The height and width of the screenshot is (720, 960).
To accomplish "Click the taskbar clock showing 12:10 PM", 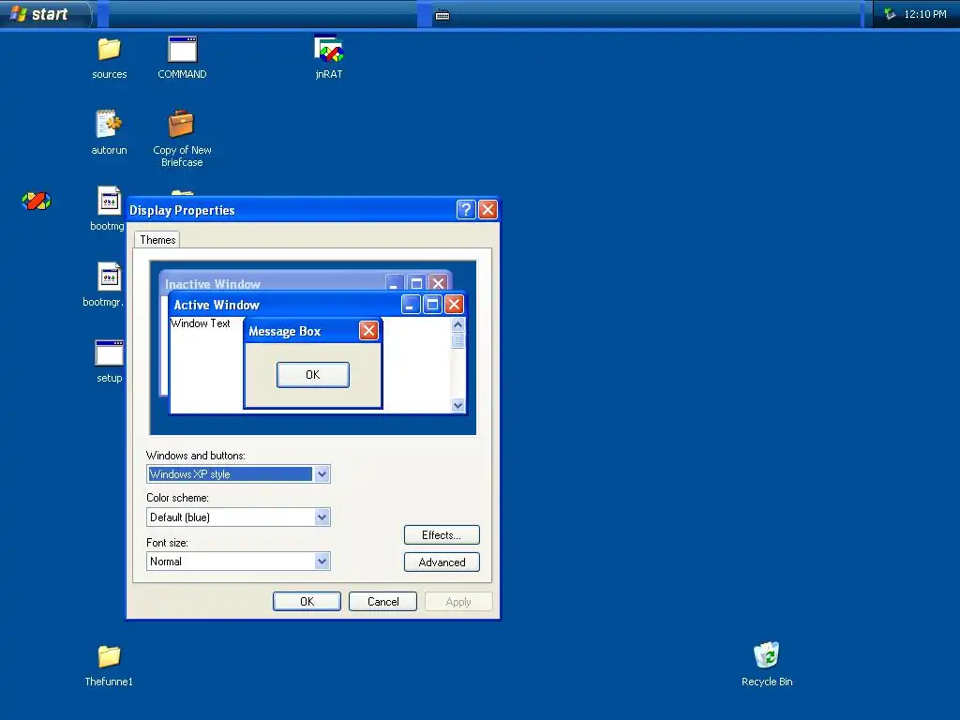I will [x=925, y=14].
